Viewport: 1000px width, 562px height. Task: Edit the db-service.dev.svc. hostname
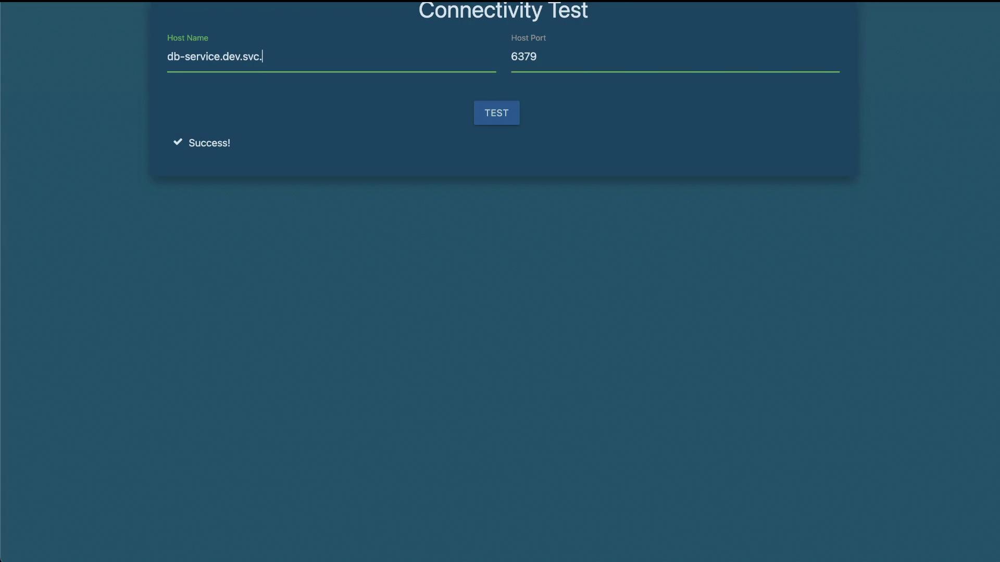pyautogui.click(x=331, y=56)
